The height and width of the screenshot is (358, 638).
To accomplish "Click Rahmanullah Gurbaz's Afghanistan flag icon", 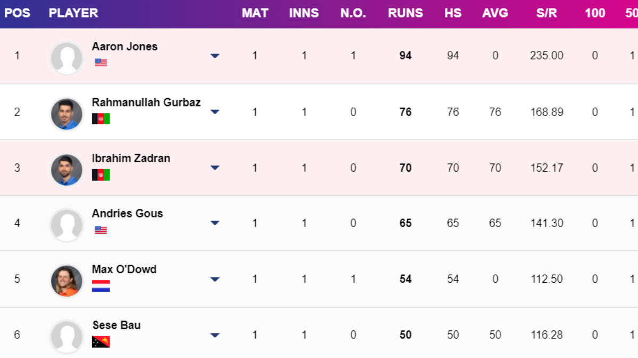I will pyautogui.click(x=100, y=119).
